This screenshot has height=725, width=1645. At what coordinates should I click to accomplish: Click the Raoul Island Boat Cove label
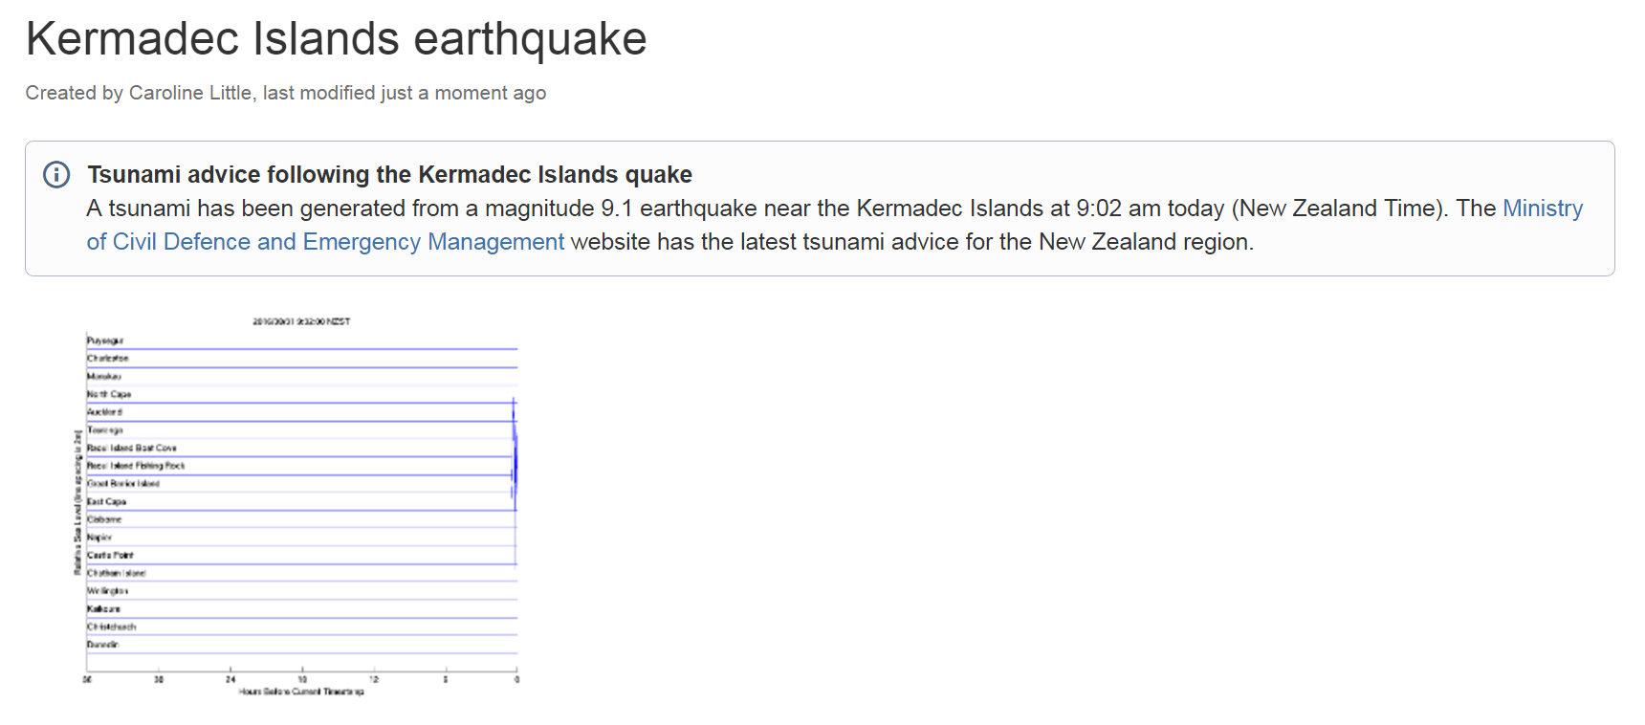132,448
